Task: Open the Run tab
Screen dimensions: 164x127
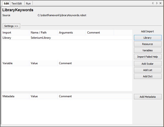Action: tap(28, 3)
